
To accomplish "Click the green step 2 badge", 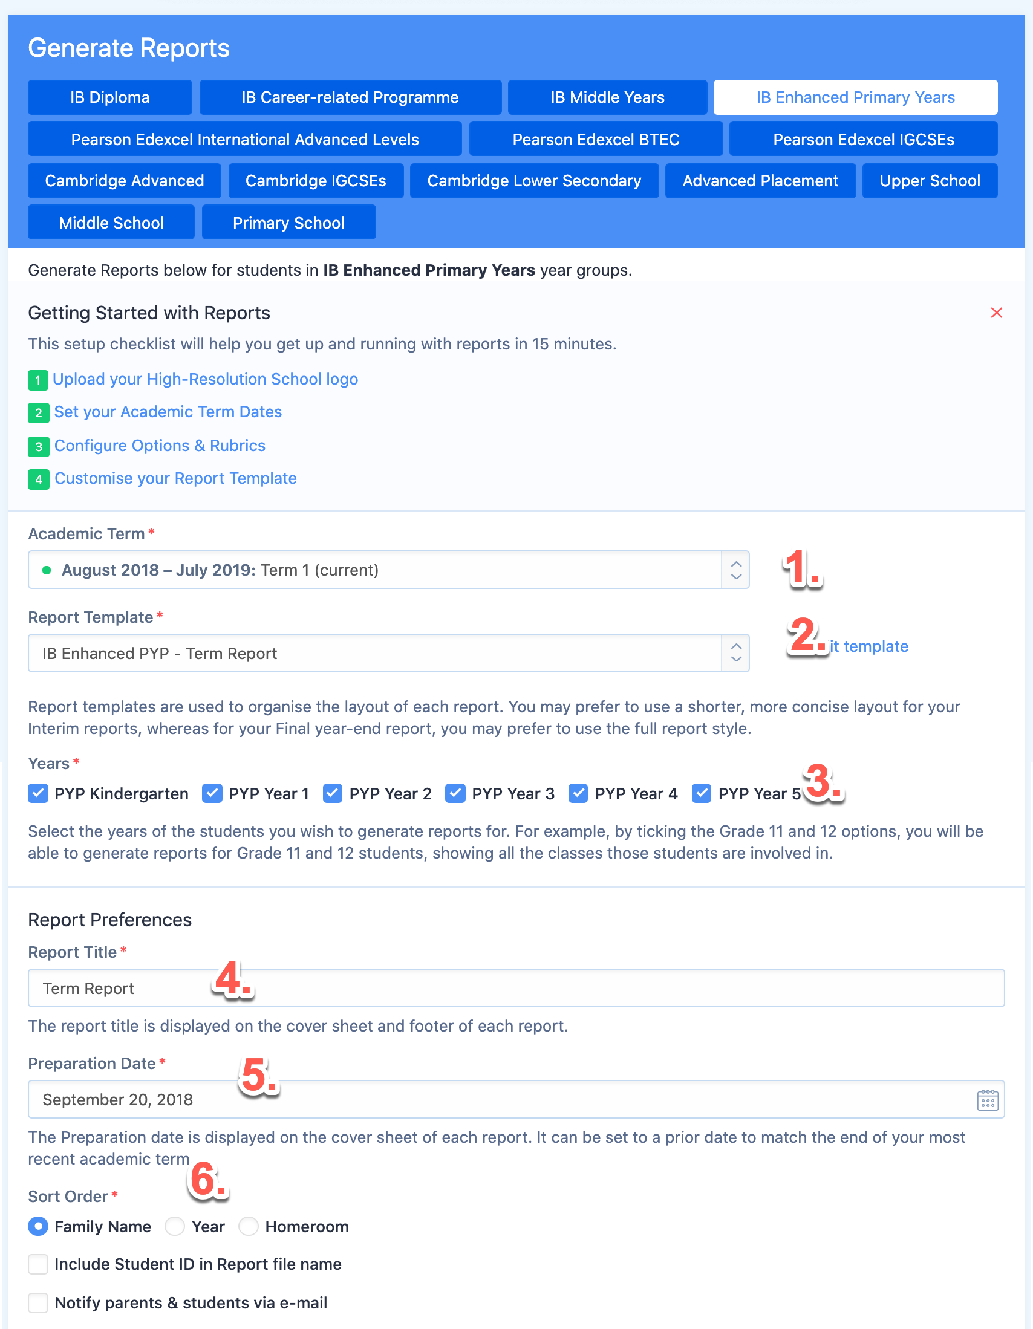I will (38, 413).
